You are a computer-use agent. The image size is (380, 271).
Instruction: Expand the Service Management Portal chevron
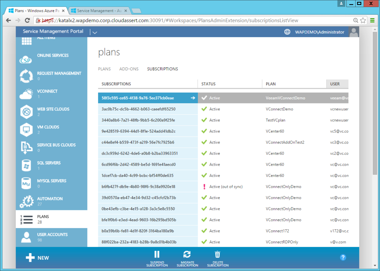95,33
